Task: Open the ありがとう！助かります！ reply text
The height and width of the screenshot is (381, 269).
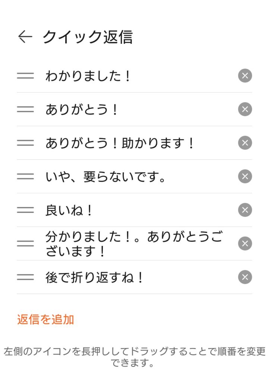Action: point(120,143)
